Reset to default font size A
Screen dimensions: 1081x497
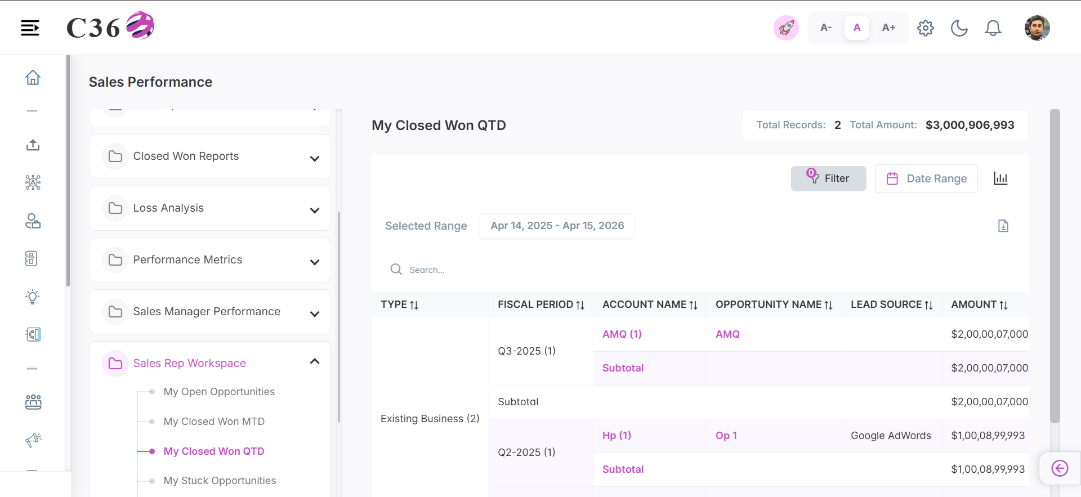pyautogui.click(x=857, y=28)
